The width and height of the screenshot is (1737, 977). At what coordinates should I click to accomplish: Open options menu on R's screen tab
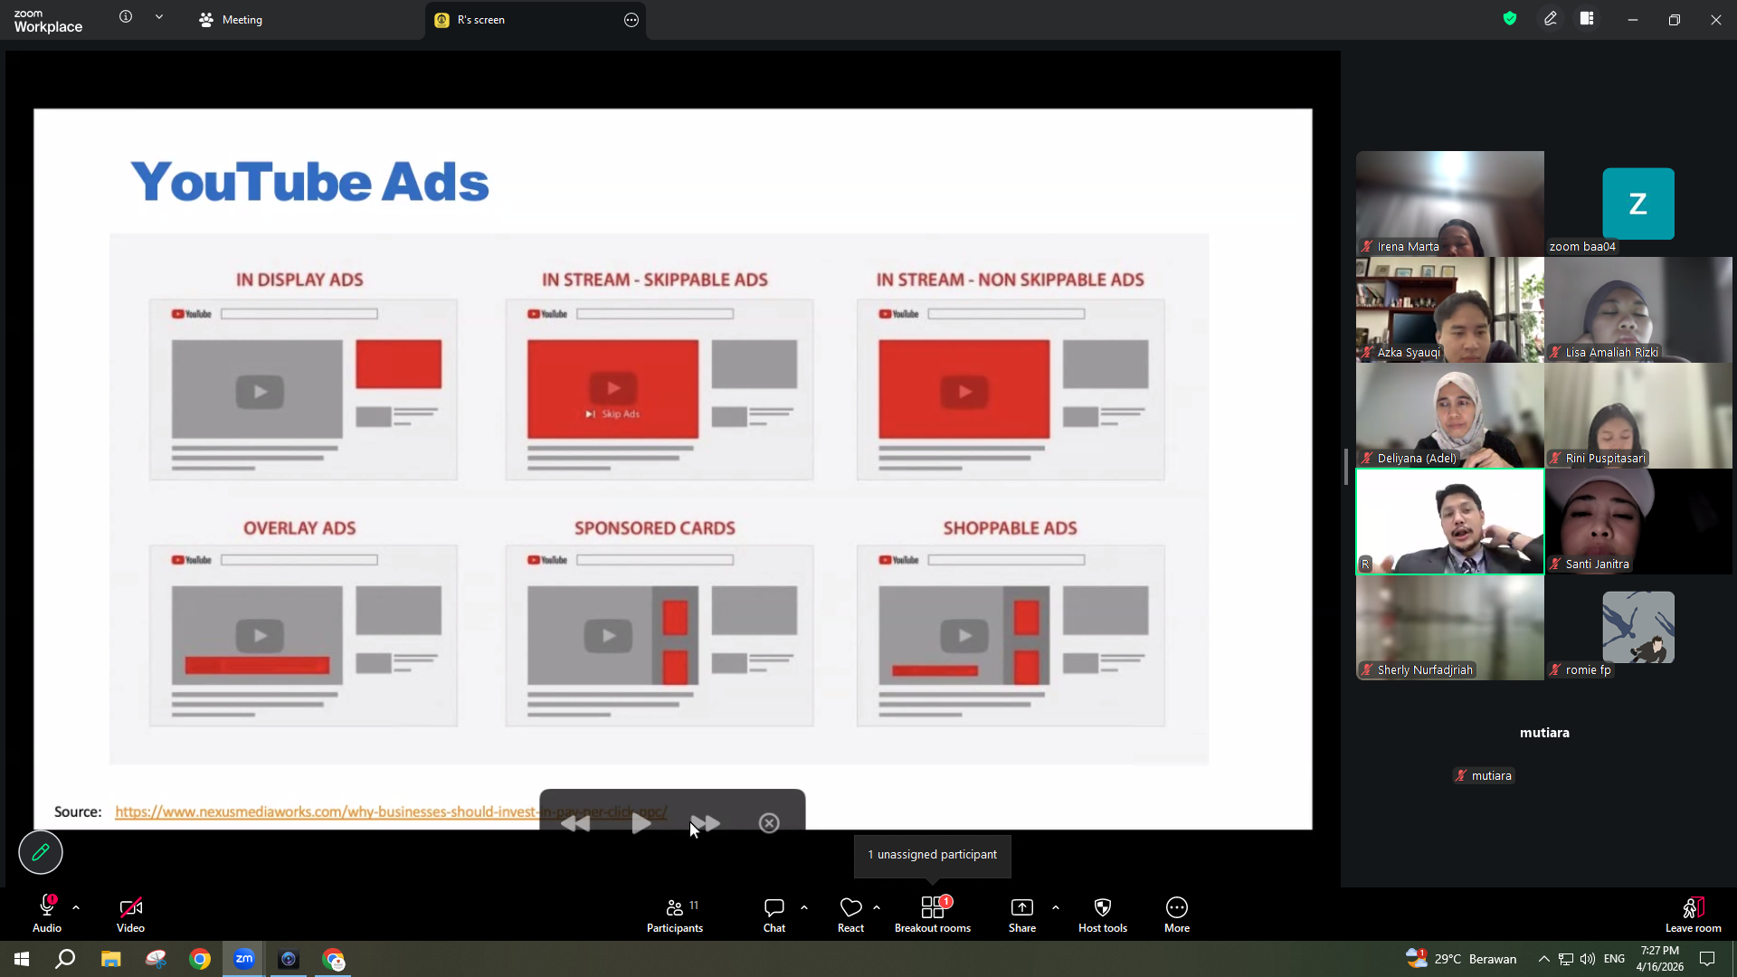[x=631, y=20]
